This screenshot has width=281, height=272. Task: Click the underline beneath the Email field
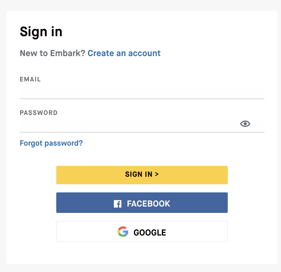[142, 99]
